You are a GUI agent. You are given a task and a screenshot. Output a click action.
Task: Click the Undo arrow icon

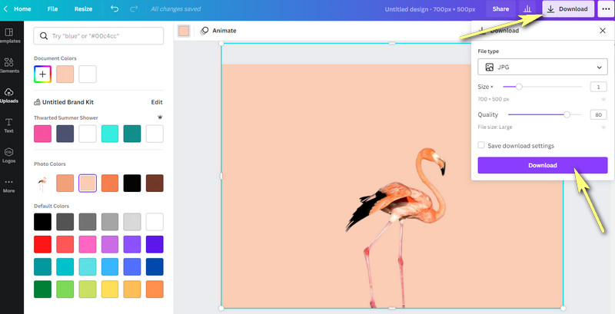click(x=115, y=8)
